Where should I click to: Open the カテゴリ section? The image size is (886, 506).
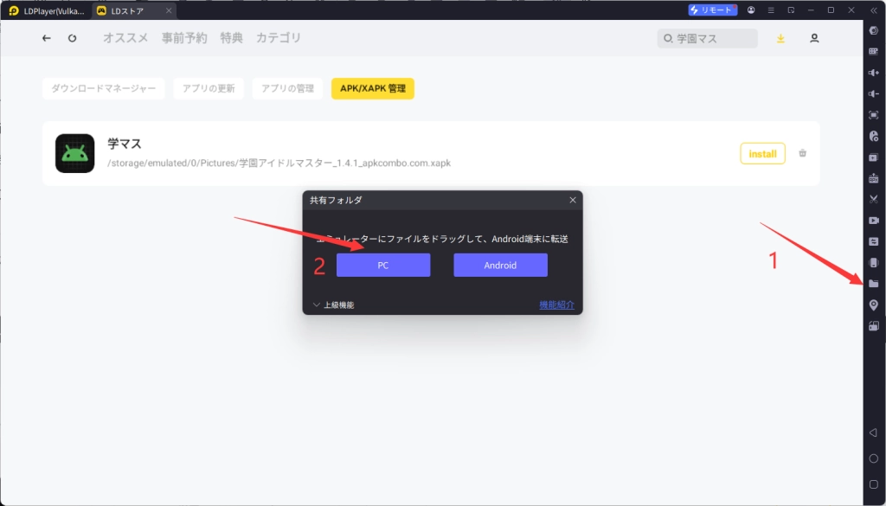click(x=279, y=38)
